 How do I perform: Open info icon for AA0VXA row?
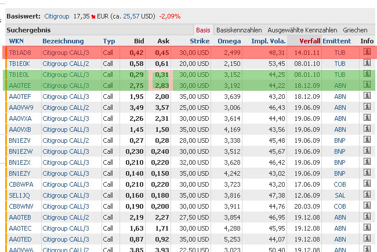coord(367,117)
